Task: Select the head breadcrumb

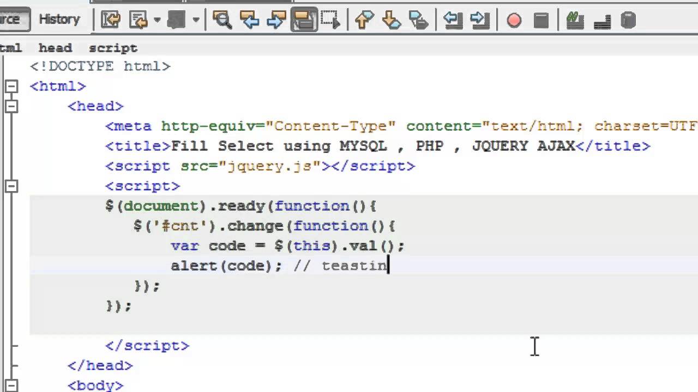Action: tap(55, 48)
